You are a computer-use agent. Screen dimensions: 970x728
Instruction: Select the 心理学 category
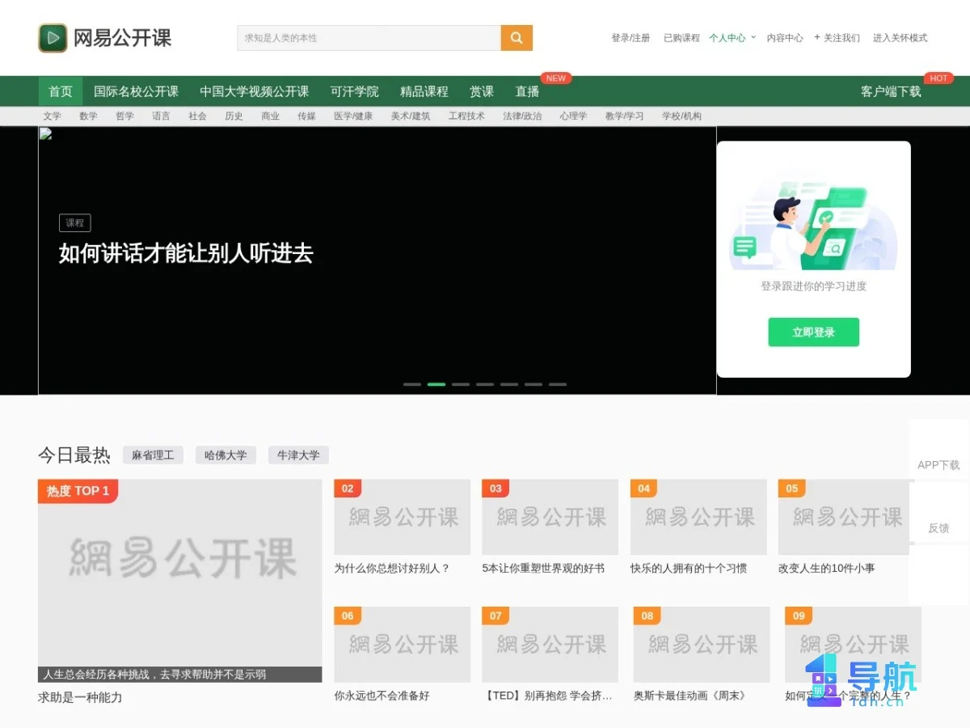click(573, 116)
